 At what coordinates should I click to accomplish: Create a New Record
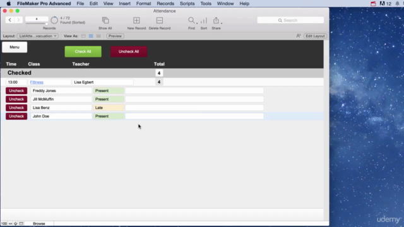(x=136, y=20)
